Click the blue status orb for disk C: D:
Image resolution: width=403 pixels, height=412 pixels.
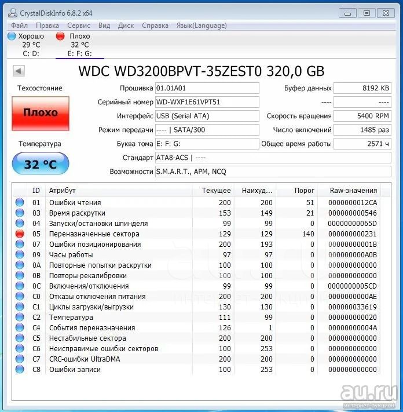12,36
